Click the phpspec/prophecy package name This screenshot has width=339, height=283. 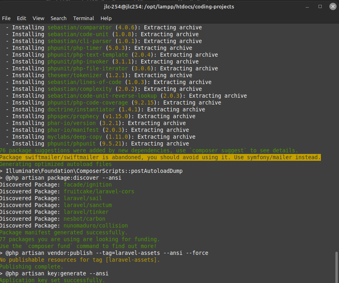(73, 116)
